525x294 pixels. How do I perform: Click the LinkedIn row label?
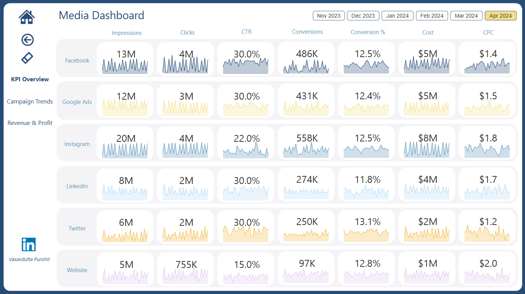[77, 186]
